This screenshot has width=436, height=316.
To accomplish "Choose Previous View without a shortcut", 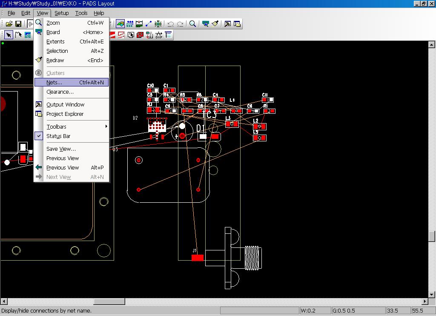I will pos(72,158).
